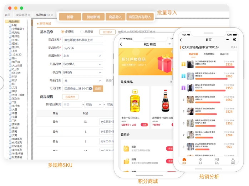Tap the 会员 icon in bottom navigation
249x186 pixels.
(217, 160)
